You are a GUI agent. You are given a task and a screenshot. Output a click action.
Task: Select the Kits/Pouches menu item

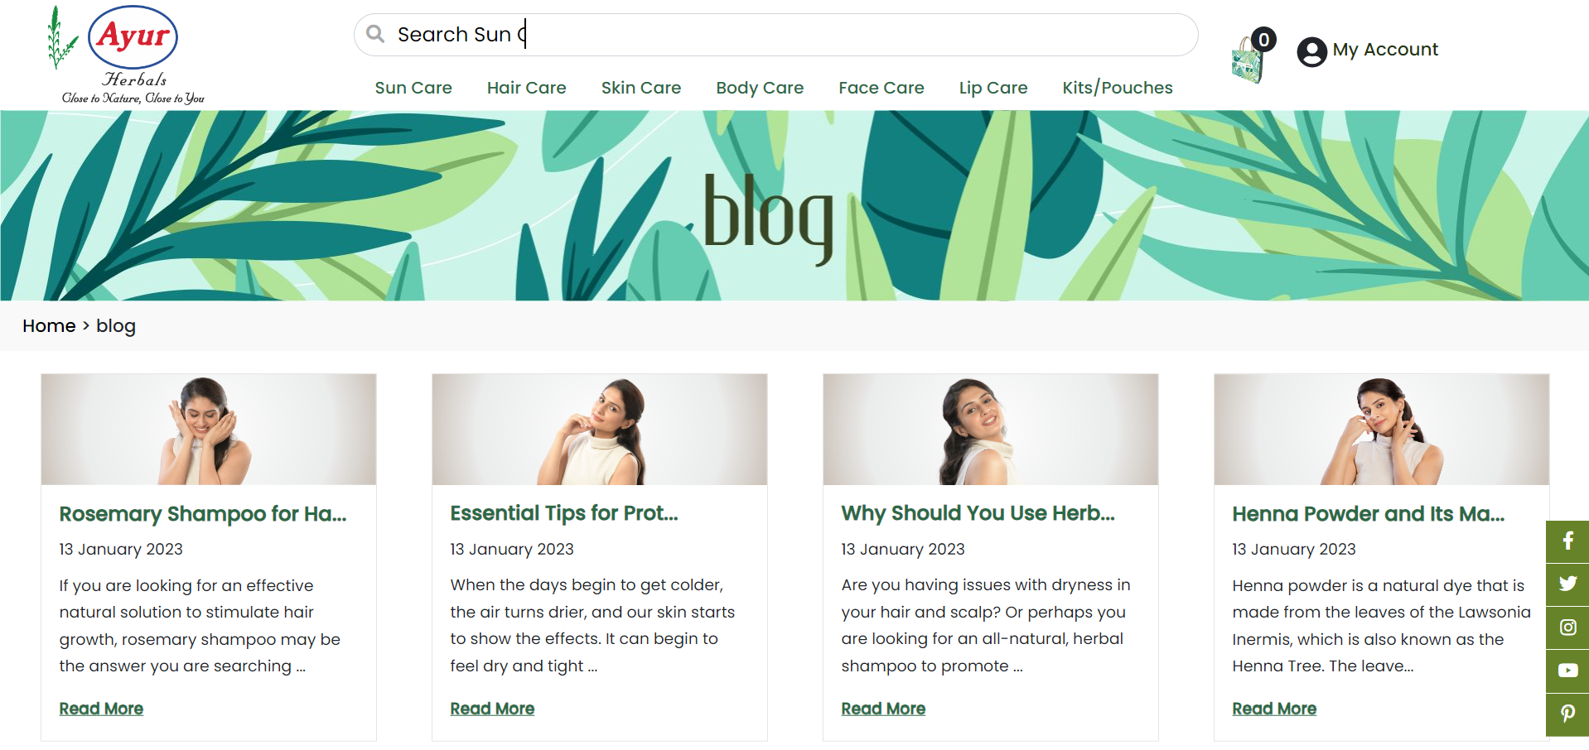[x=1118, y=88]
